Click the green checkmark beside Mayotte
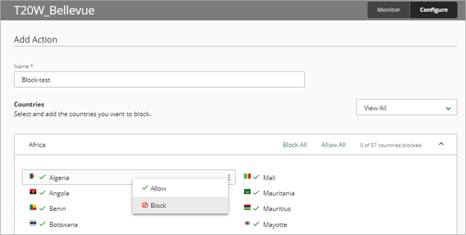Image resolution: width=466 pixels, height=235 pixels. click(x=256, y=224)
